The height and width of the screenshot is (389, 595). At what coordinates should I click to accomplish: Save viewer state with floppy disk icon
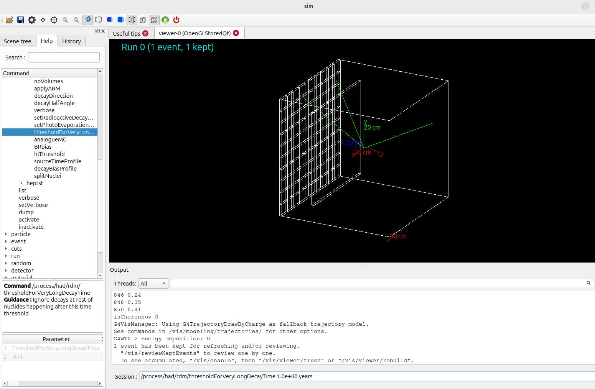tap(21, 20)
